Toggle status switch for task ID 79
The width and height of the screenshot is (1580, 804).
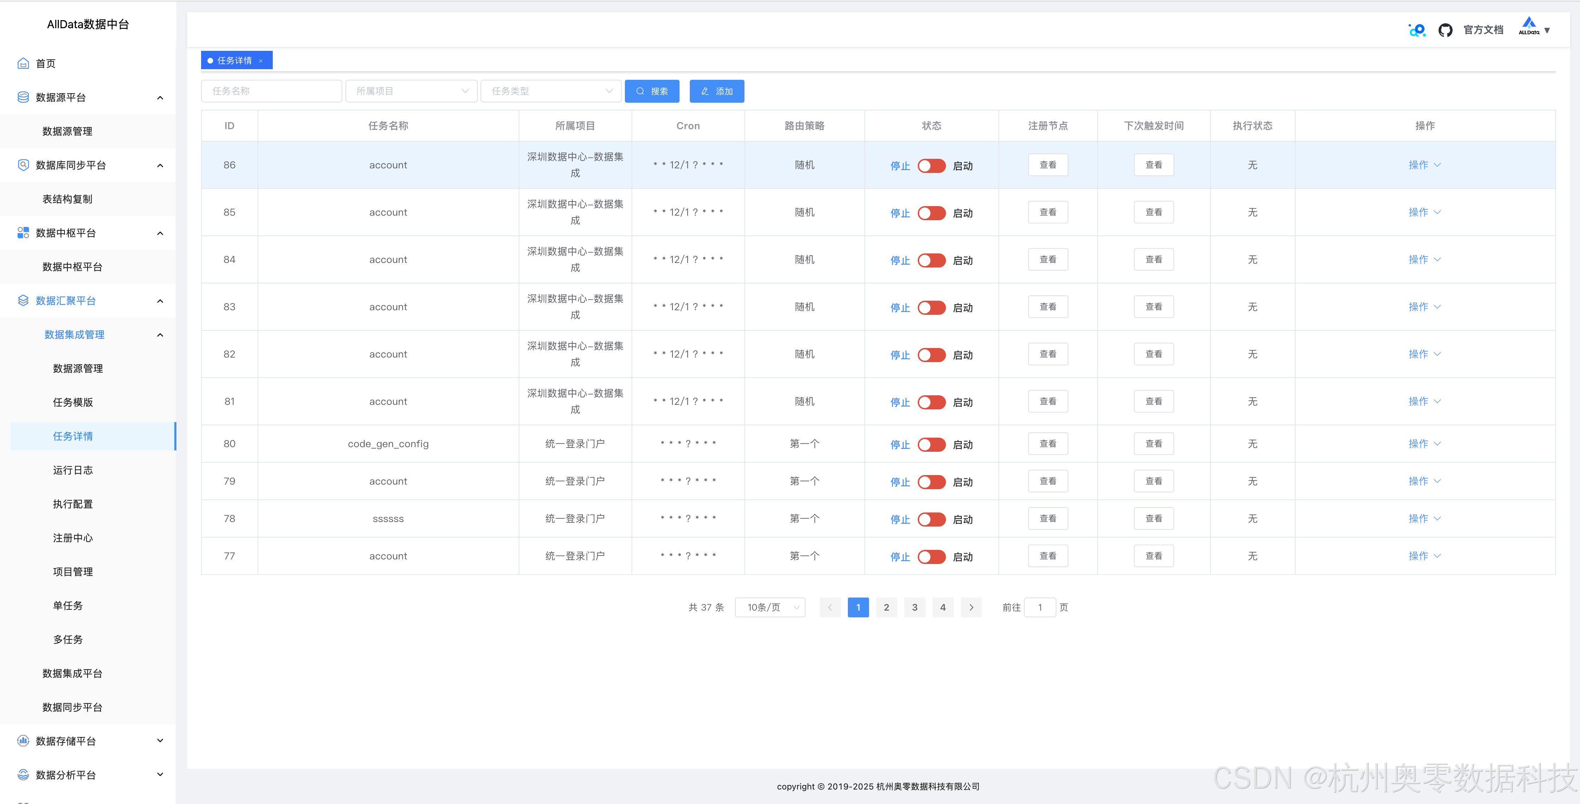coord(931,482)
